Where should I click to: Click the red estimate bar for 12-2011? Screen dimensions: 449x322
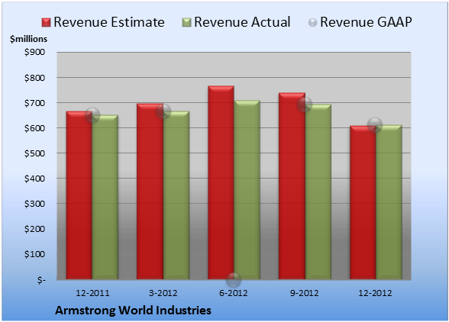79,195
